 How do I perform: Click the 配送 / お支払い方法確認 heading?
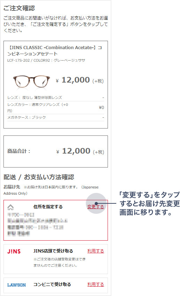(x=39, y=177)
